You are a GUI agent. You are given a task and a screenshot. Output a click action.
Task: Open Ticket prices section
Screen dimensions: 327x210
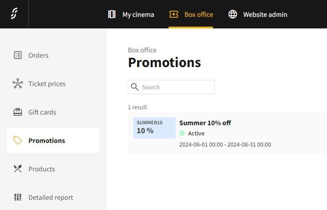pos(47,84)
